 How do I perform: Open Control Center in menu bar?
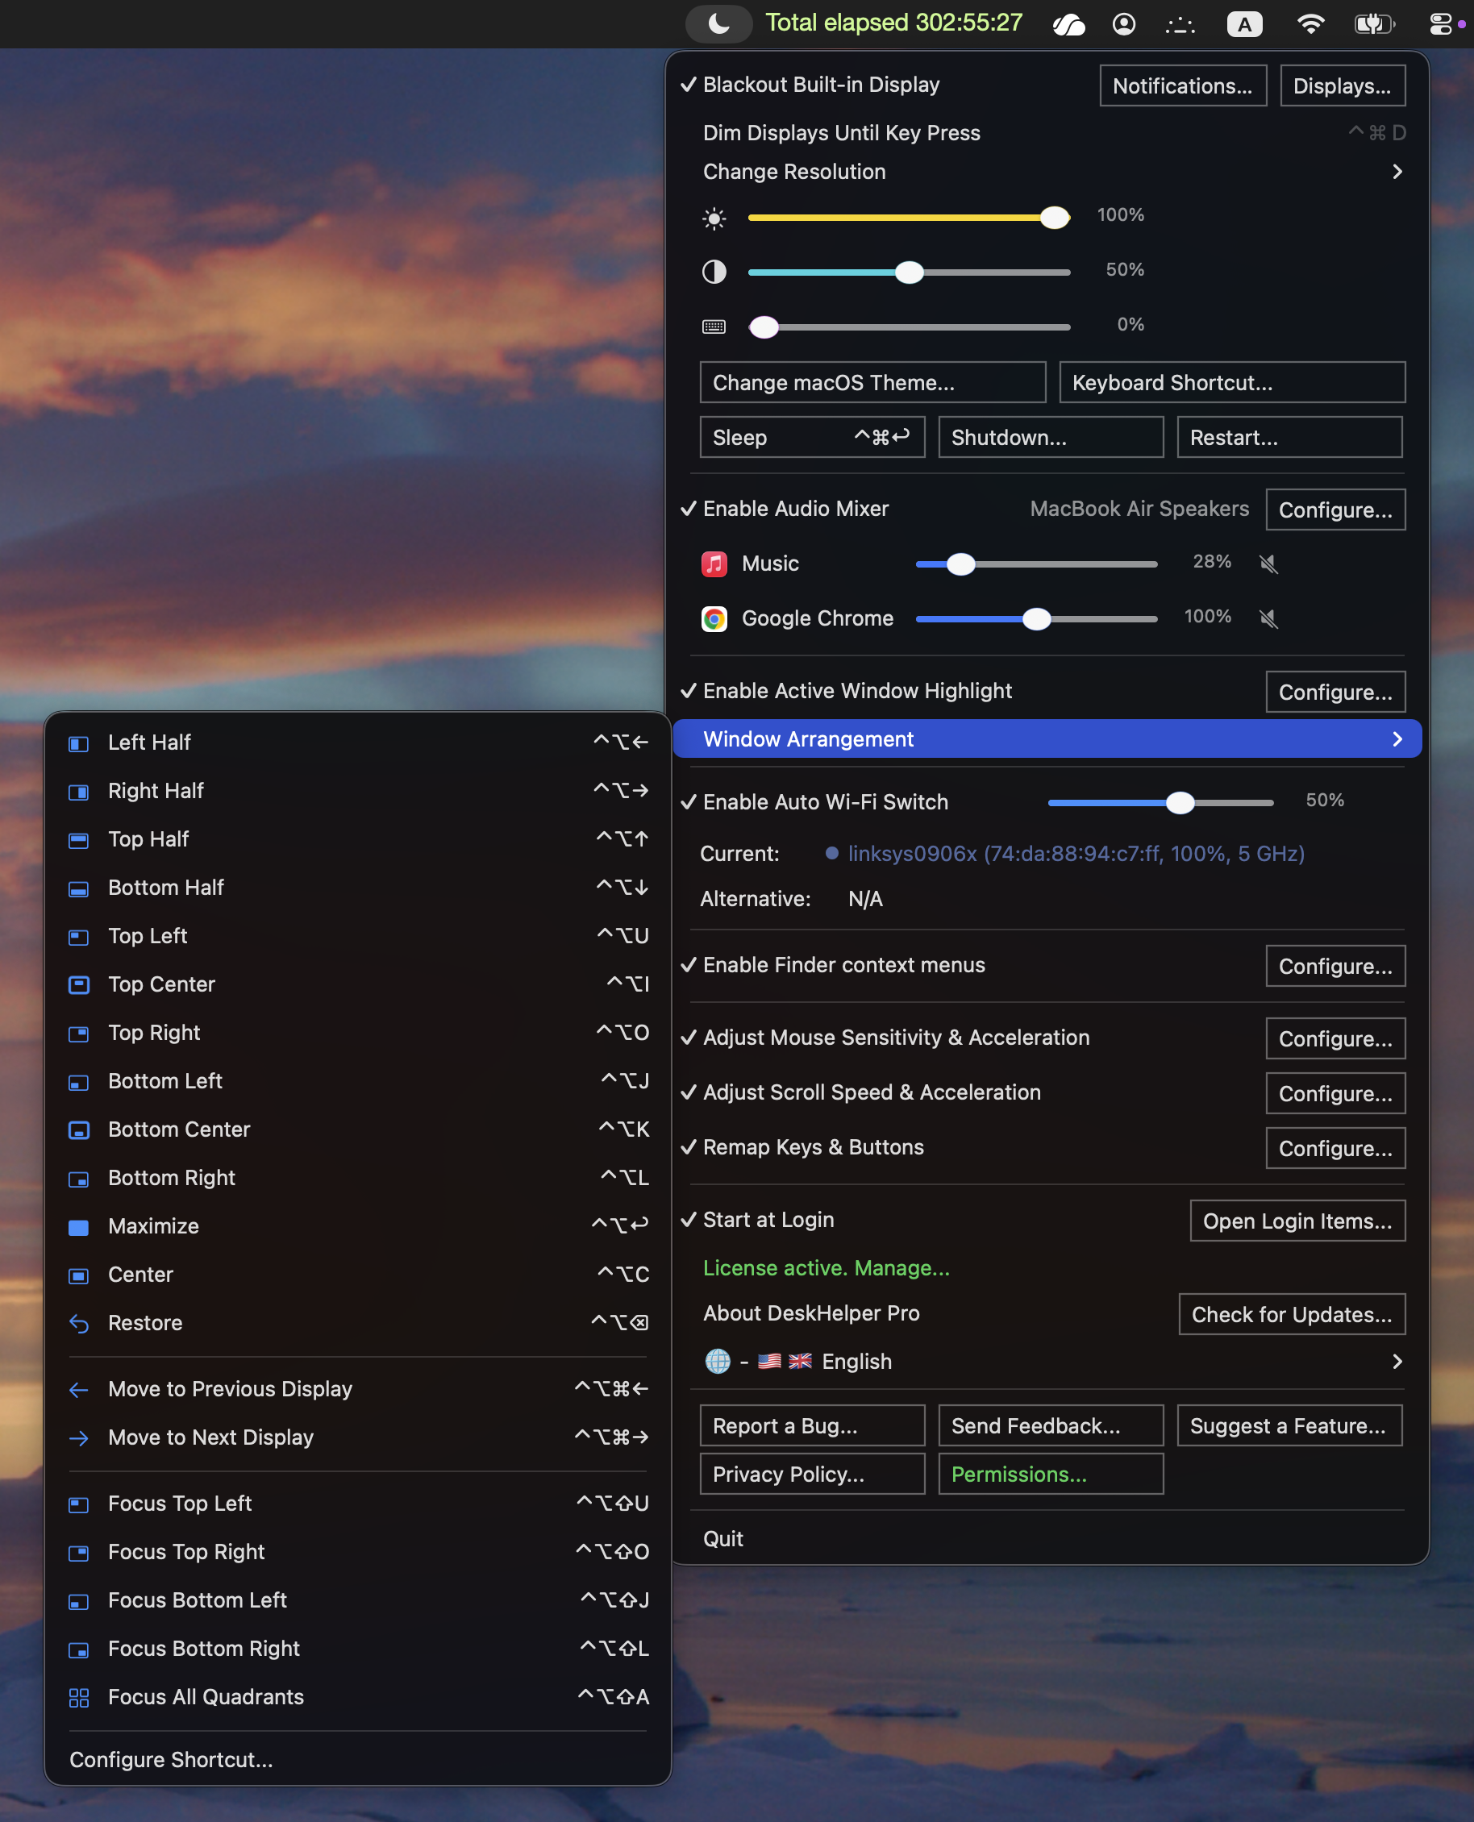coord(1441,23)
